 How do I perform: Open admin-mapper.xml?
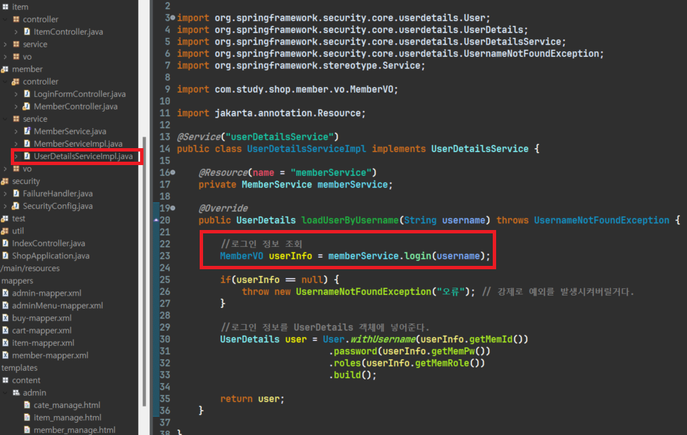pos(47,293)
